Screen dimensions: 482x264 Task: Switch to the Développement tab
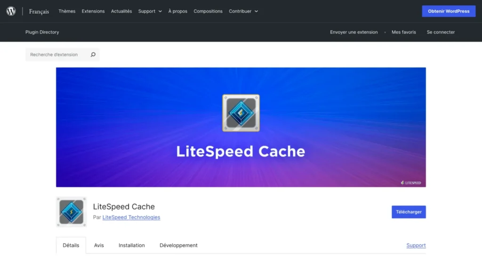coord(178,245)
